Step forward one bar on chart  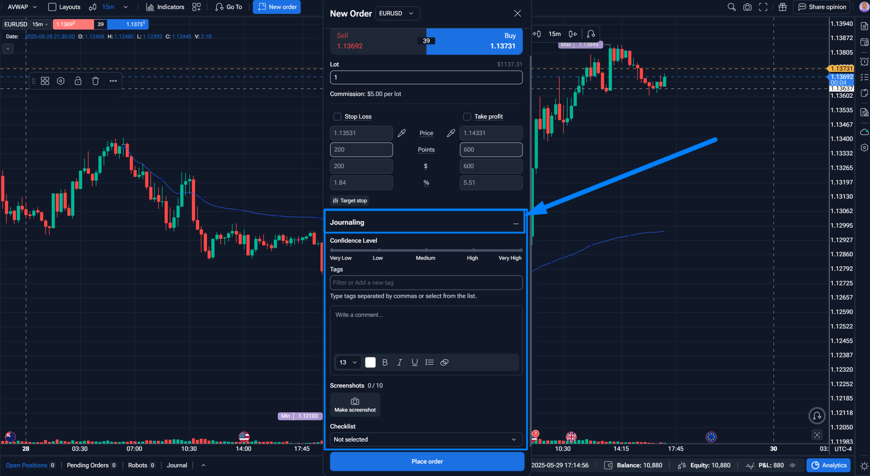pos(573,34)
